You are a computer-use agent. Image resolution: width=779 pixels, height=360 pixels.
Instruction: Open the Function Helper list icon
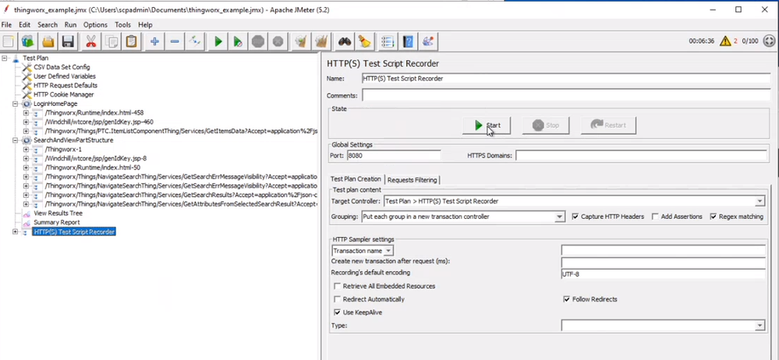point(388,42)
